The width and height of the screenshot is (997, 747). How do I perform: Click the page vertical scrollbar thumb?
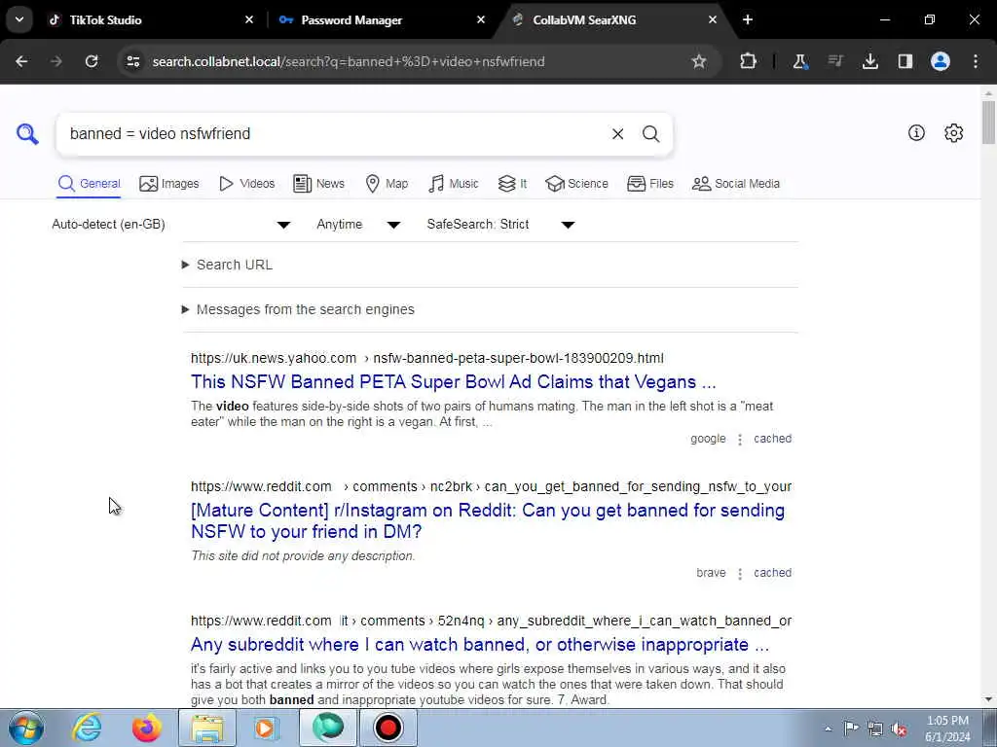[x=989, y=122]
